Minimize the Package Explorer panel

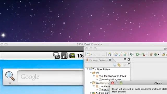click(x=125, y=59)
